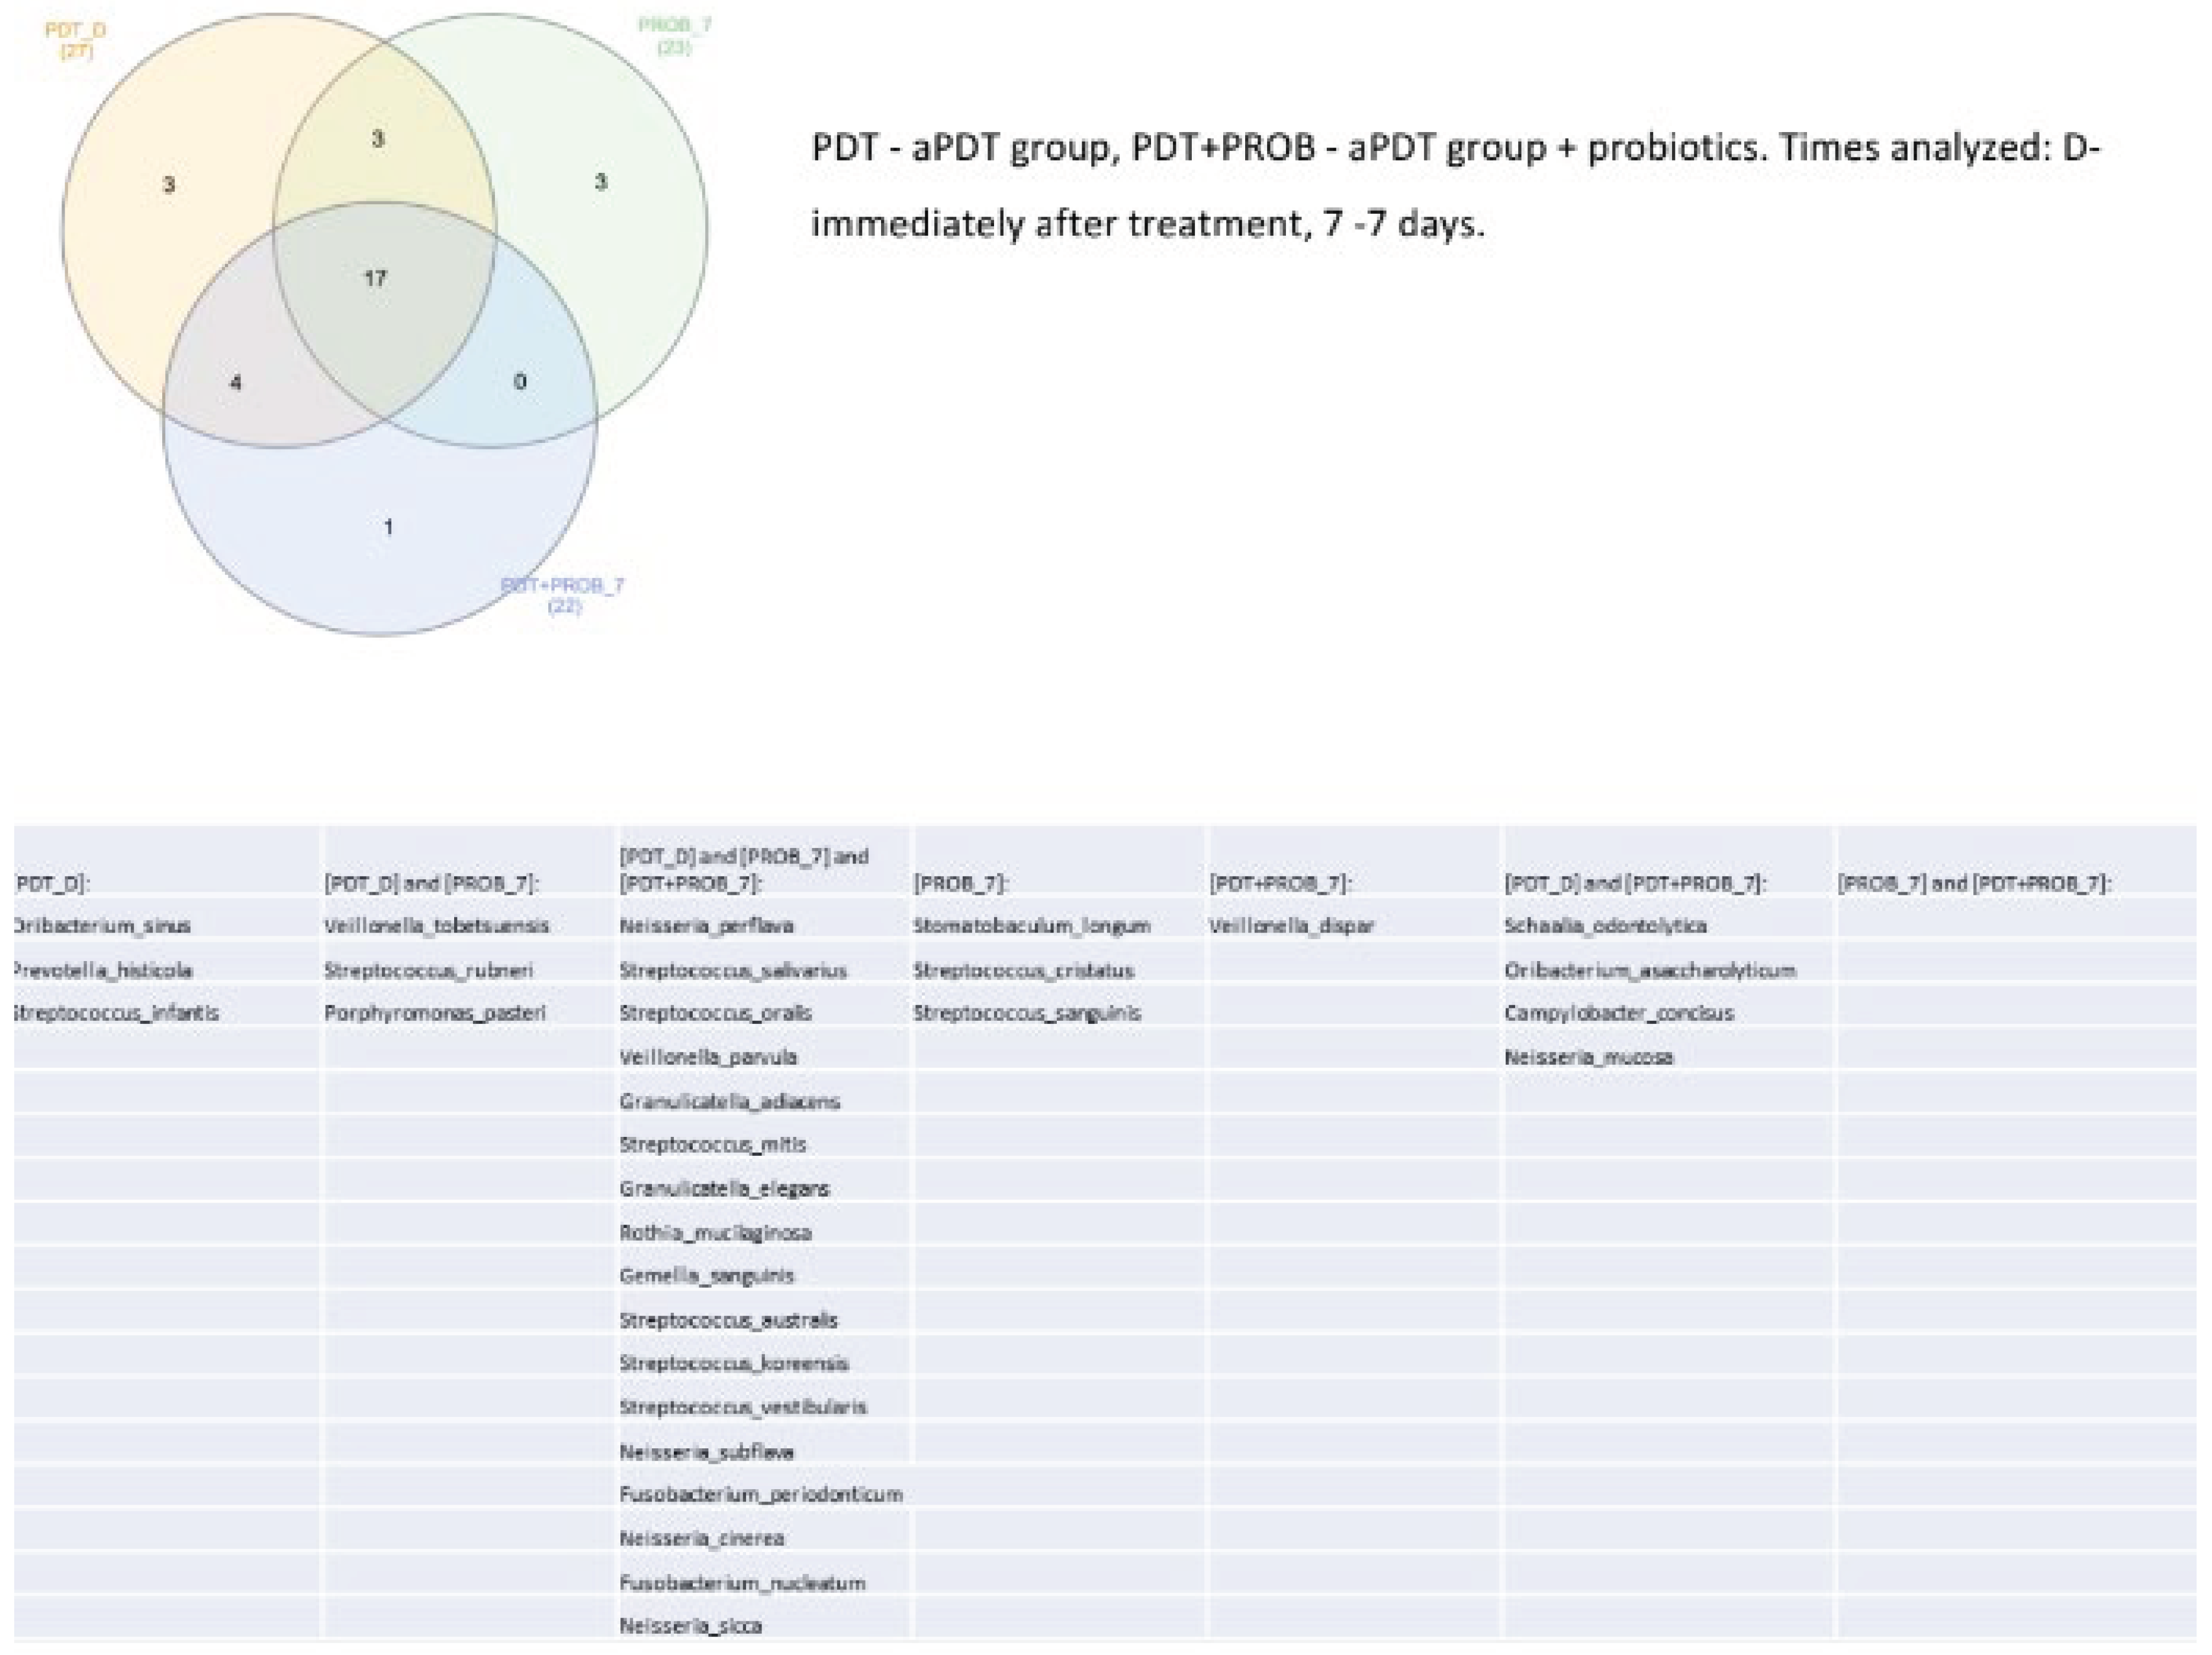Click the number 17 in the Venn center

pyautogui.click(x=375, y=278)
